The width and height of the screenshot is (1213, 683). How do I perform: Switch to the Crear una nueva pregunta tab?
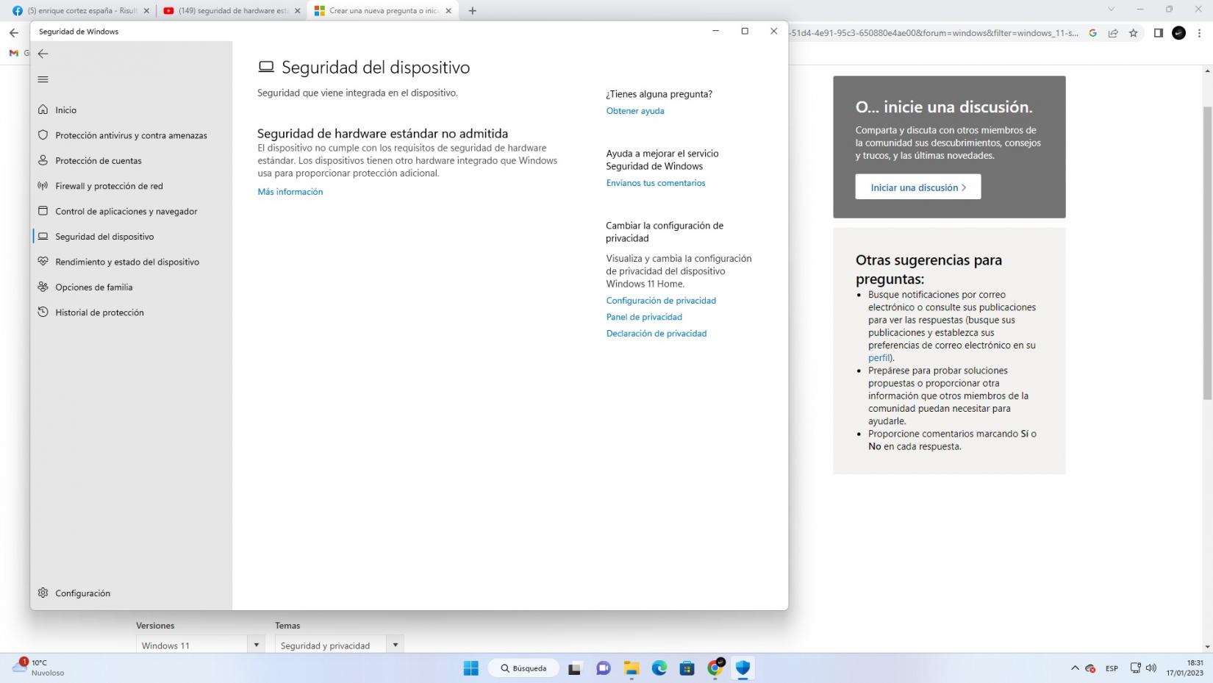383,11
